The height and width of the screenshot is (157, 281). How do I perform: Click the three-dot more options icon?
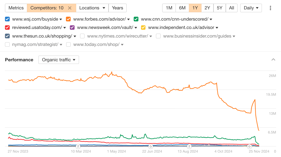tap(270, 8)
